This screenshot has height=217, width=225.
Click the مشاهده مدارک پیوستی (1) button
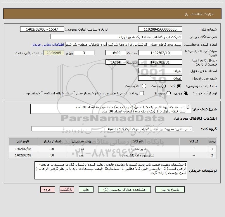click(x=124, y=190)
